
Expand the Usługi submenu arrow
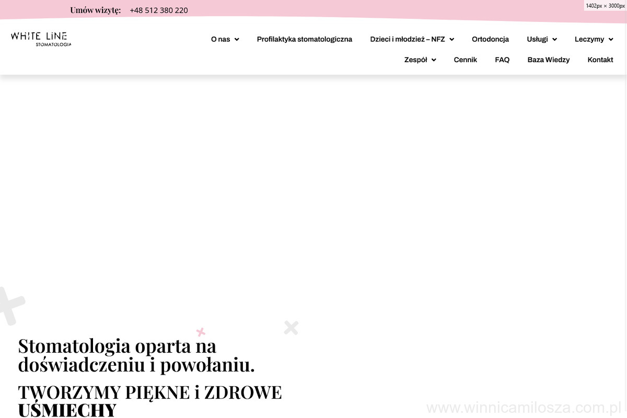554,40
